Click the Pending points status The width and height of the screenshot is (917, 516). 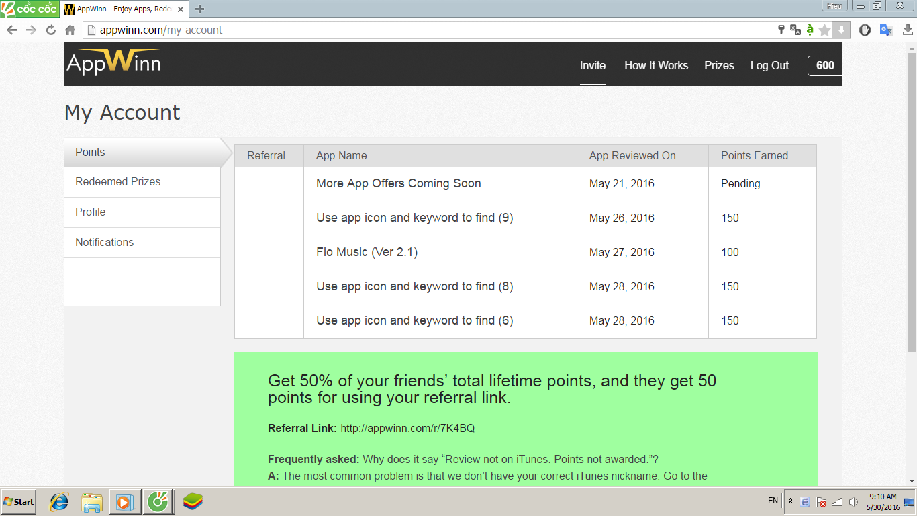(740, 184)
